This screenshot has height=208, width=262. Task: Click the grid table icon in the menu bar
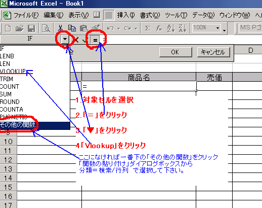click(x=109, y=16)
